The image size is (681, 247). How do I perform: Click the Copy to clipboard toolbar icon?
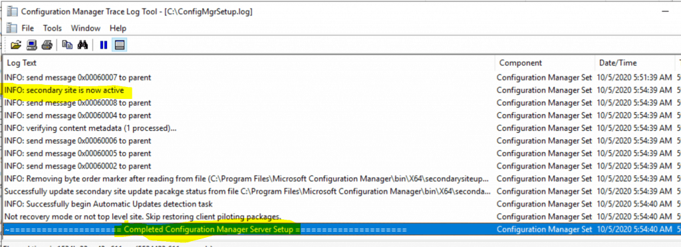(67, 44)
